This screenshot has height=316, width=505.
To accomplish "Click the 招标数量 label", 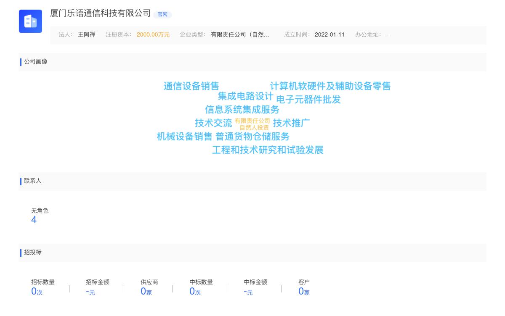I will point(43,282).
